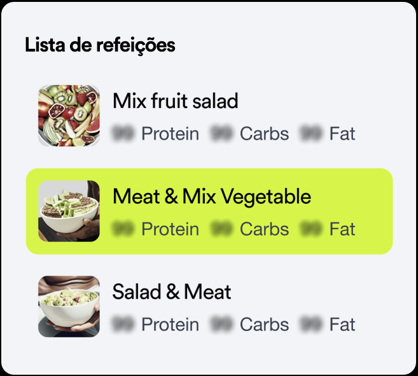
Task: Click the Mix fruit salad thumbnail image
Action: click(x=69, y=116)
